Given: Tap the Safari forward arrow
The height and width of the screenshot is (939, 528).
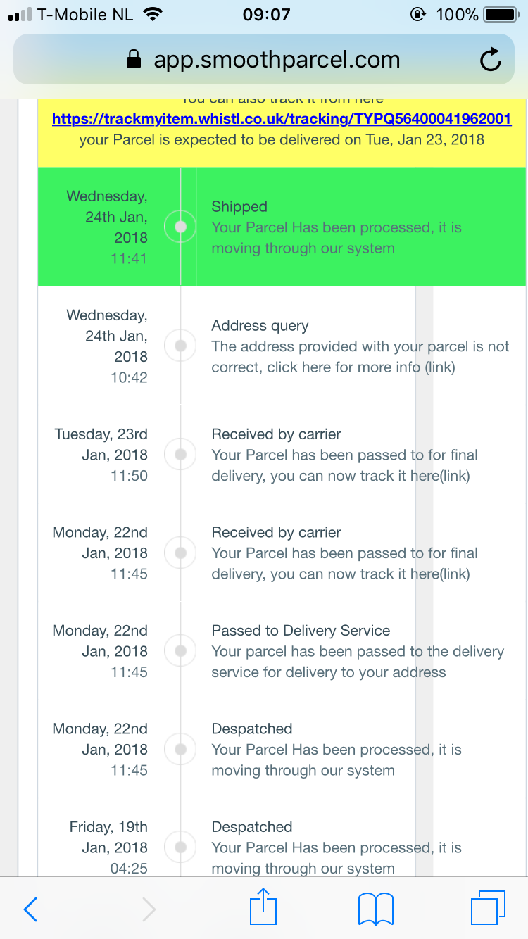Looking at the screenshot, I should 149,909.
